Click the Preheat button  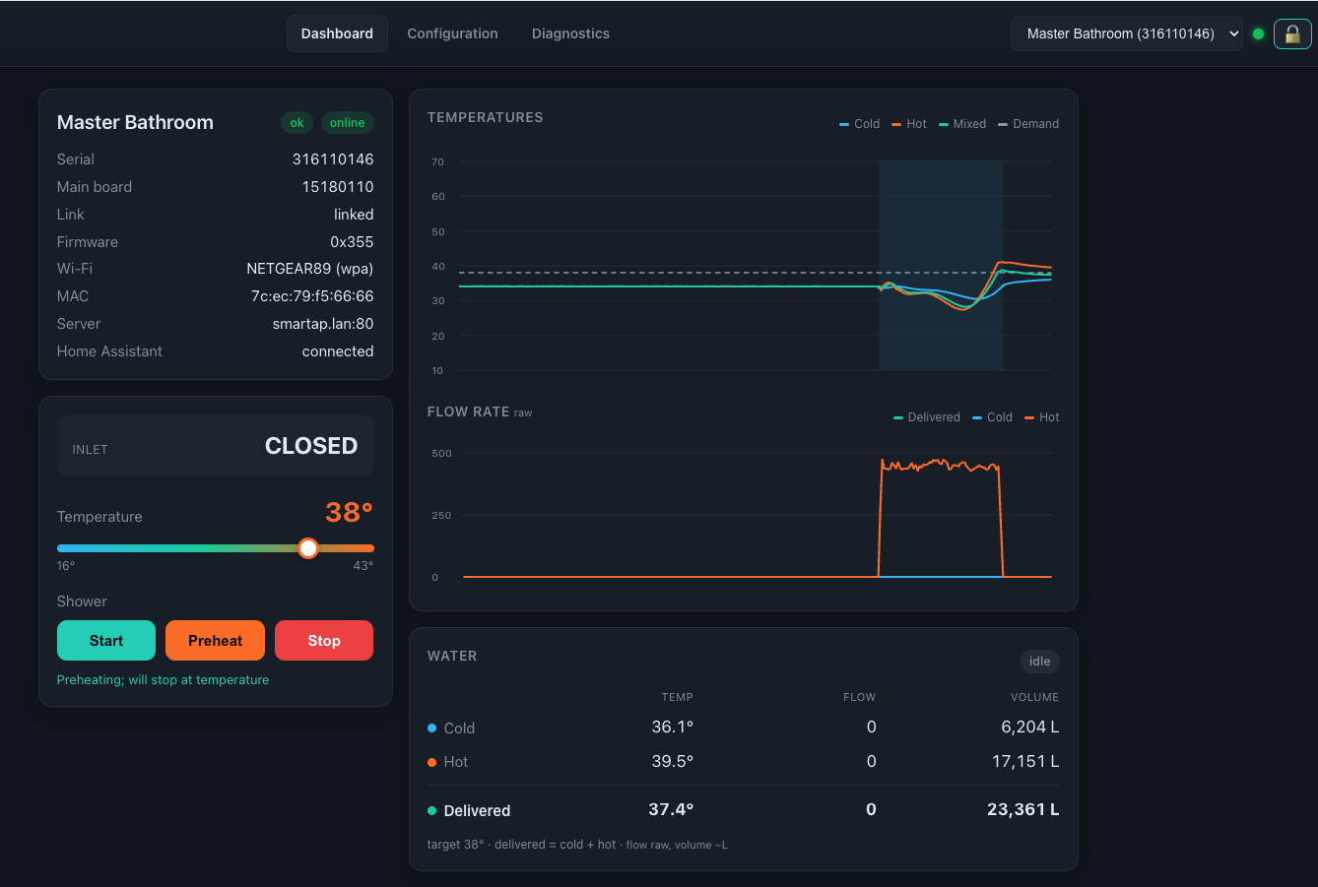[215, 641]
